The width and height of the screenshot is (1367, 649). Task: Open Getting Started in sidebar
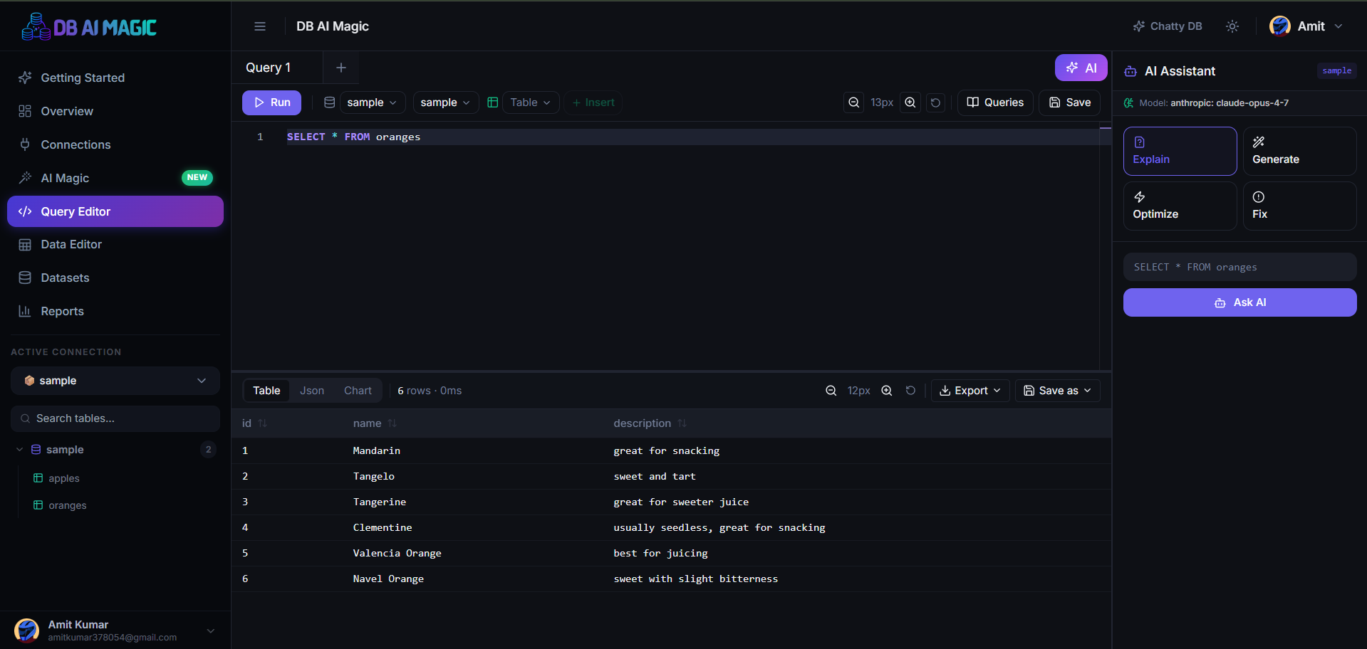[115, 78]
